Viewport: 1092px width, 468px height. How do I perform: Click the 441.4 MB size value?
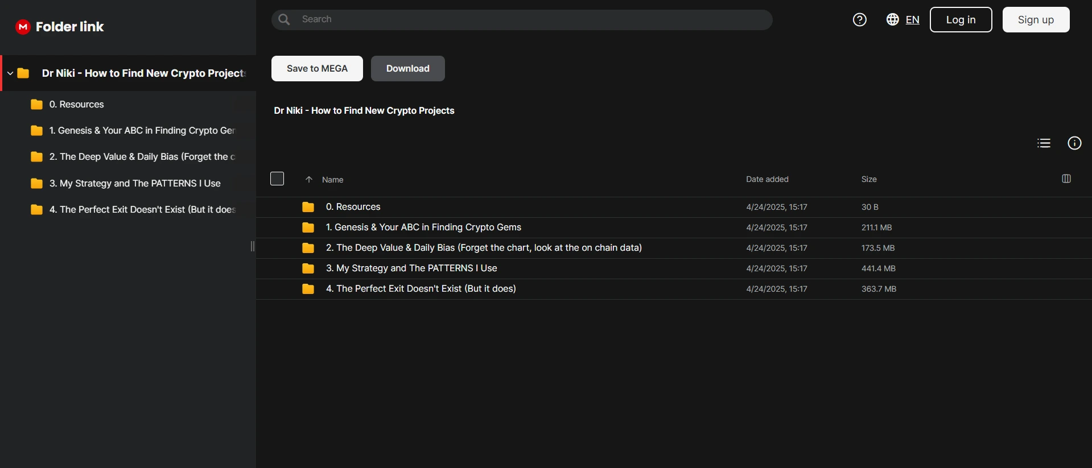pos(878,268)
